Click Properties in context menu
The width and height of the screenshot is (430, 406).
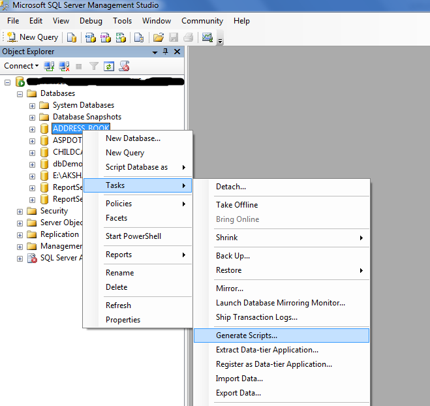[138, 320]
